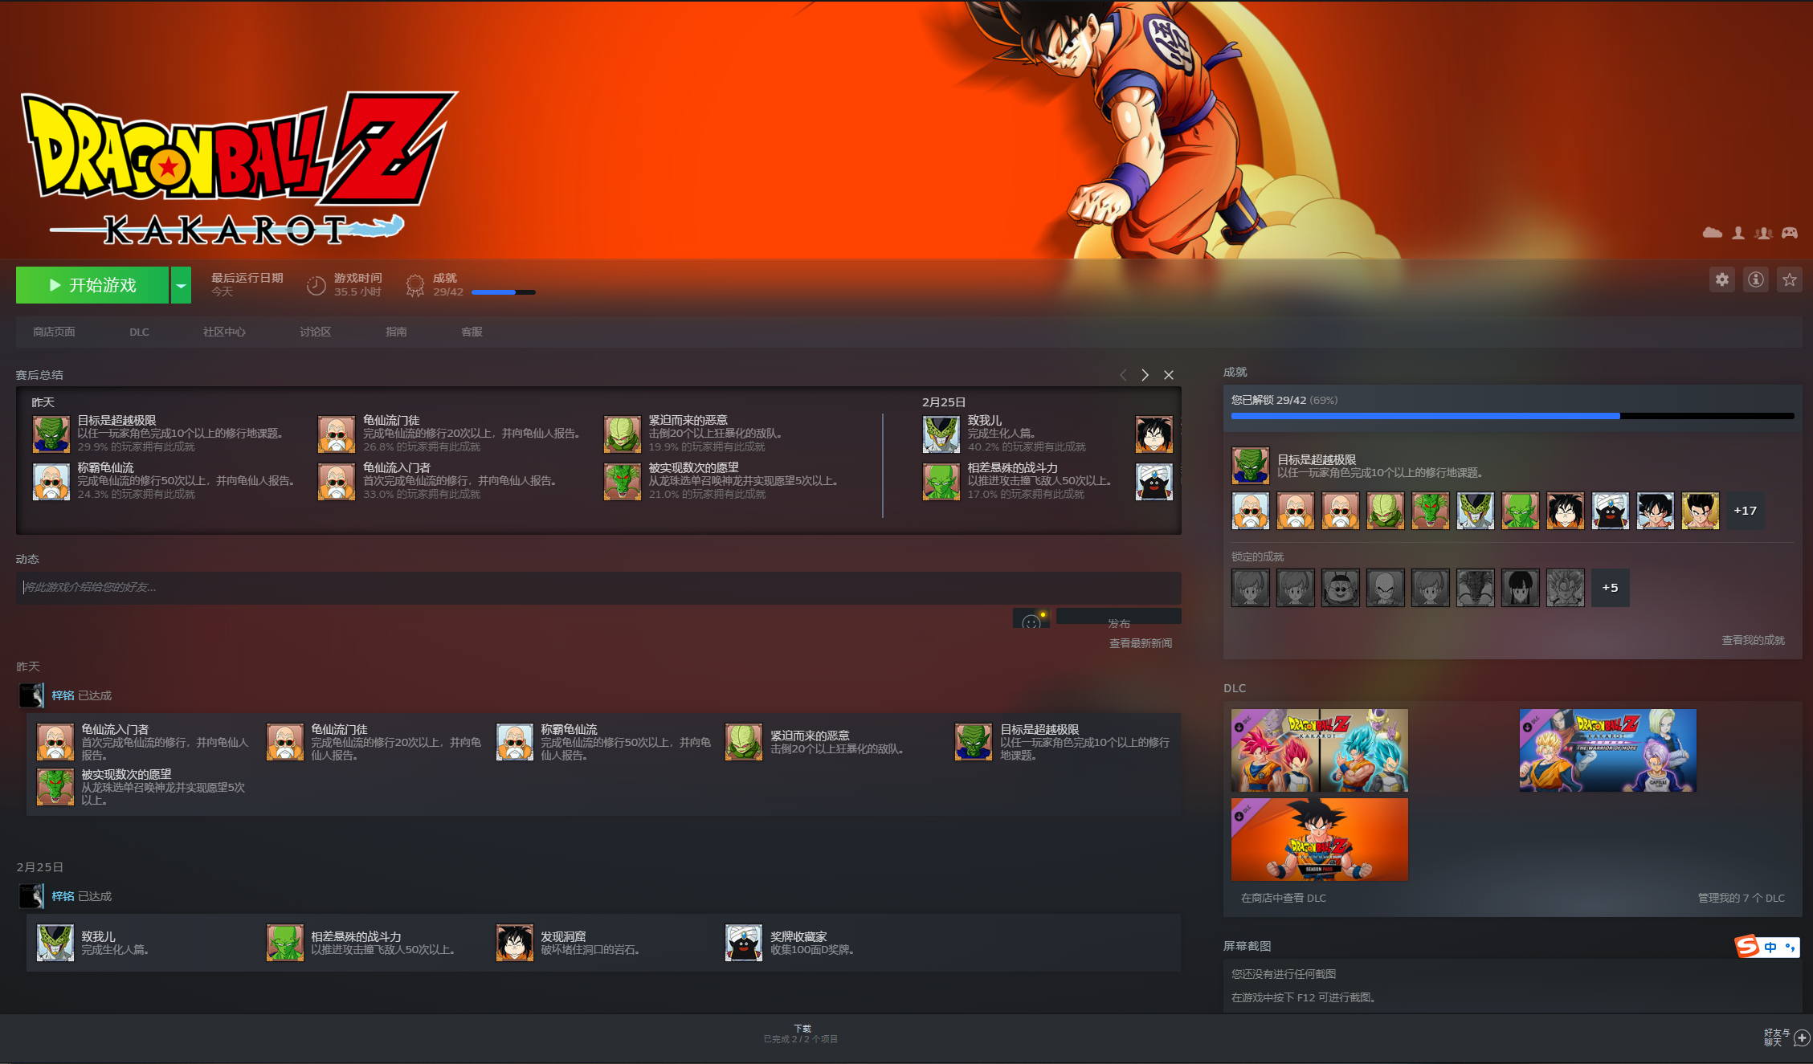Click the achievement ribbon icon beside 成就

(x=414, y=285)
